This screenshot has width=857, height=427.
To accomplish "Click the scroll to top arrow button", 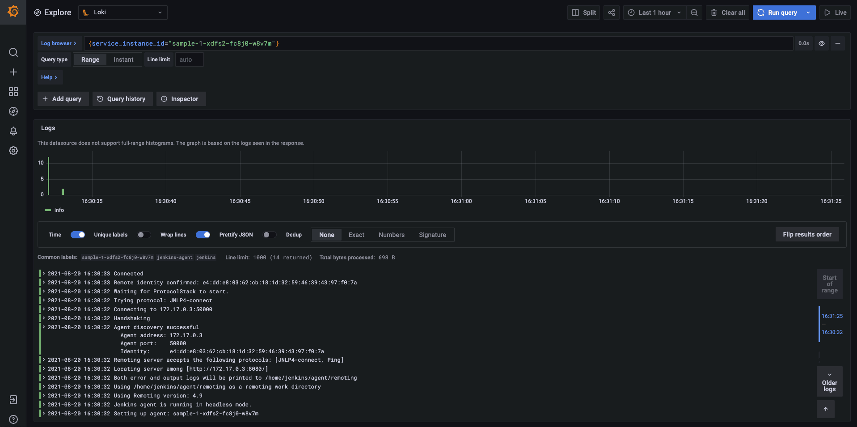I will [825, 409].
